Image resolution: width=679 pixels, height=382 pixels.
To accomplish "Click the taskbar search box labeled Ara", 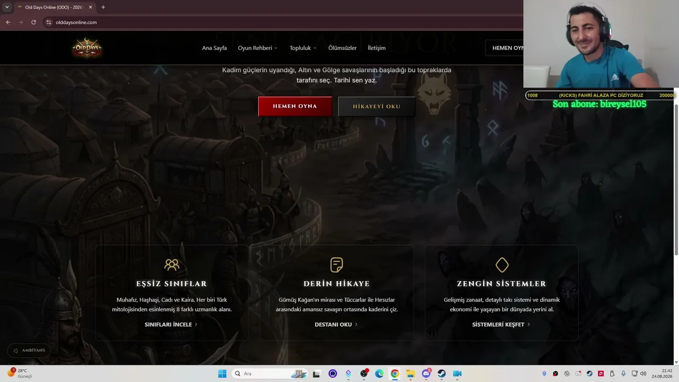I will [271, 374].
